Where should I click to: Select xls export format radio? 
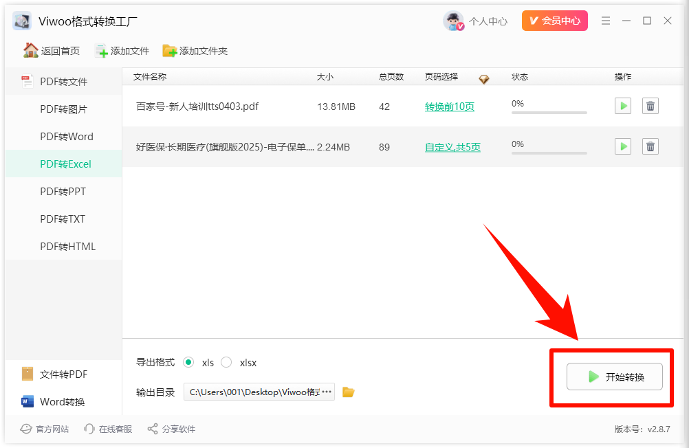pos(188,362)
